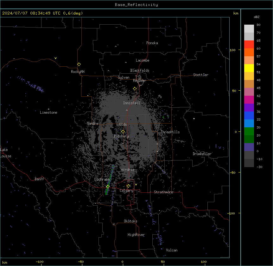The height and width of the screenshot is (266, 273).
Task: Pick the slate purple 0-10 dBZ legend swatch
Action: point(249,147)
